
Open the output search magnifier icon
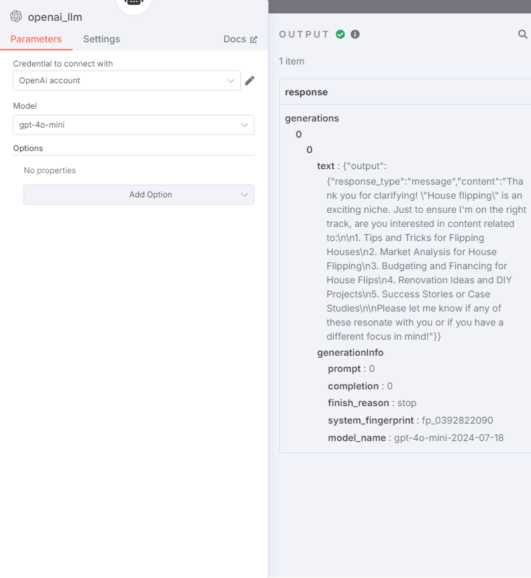[x=522, y=34]
